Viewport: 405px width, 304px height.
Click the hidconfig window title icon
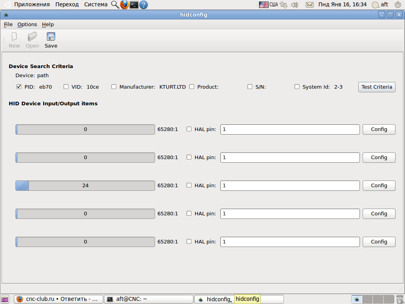6,15
